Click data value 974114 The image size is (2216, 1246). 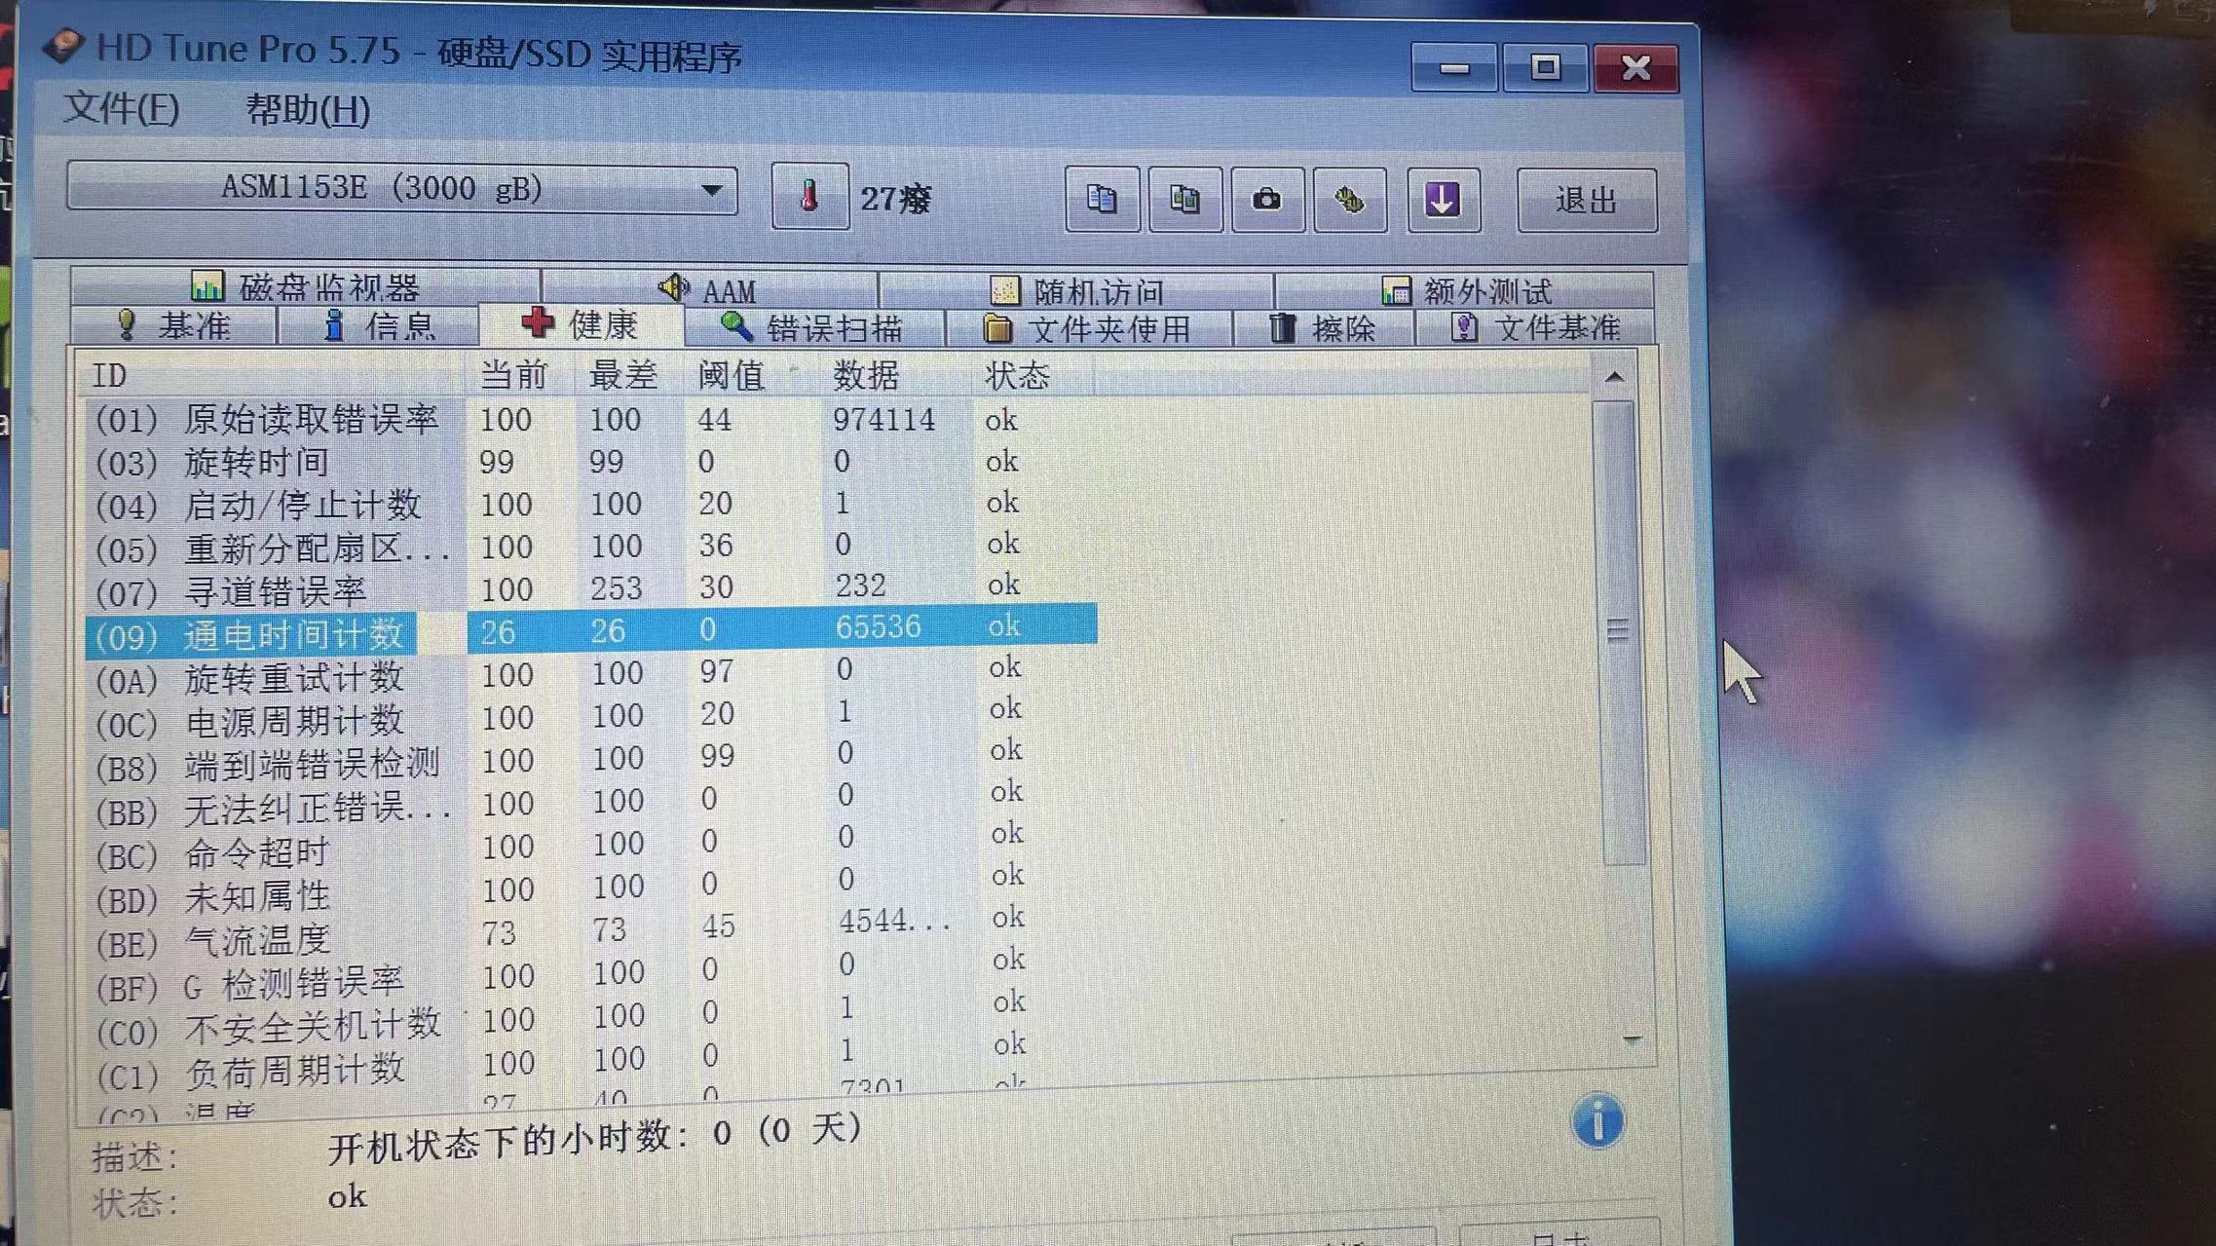point(883,420)
